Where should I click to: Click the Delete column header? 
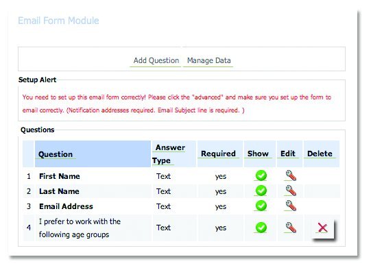320,154
